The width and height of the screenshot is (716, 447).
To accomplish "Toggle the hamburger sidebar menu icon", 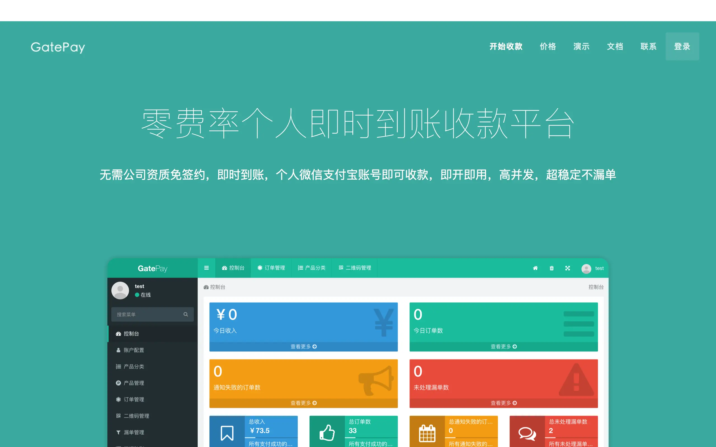I will 206,268.
